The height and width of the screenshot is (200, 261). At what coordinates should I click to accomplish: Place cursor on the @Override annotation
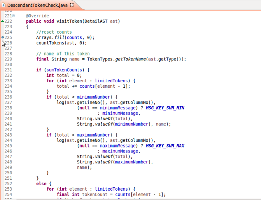point(37,16)
